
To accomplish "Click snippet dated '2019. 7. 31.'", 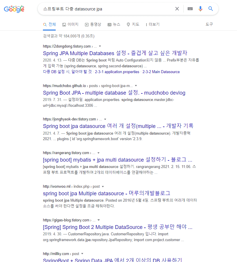I will [x=108, y=103].
